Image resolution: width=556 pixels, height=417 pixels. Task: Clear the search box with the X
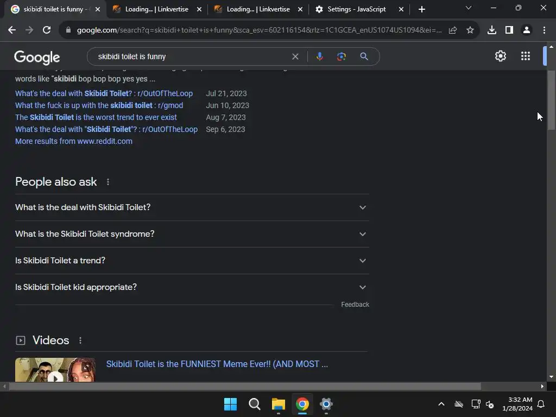(x=295, y=56)
